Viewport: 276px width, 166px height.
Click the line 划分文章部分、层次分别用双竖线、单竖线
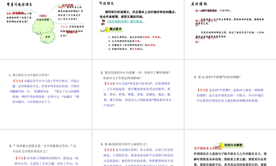click(135, 37)
